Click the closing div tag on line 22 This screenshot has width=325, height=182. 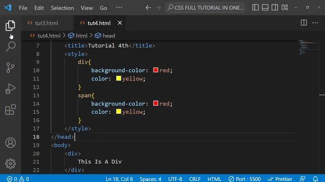pos(75,170)
